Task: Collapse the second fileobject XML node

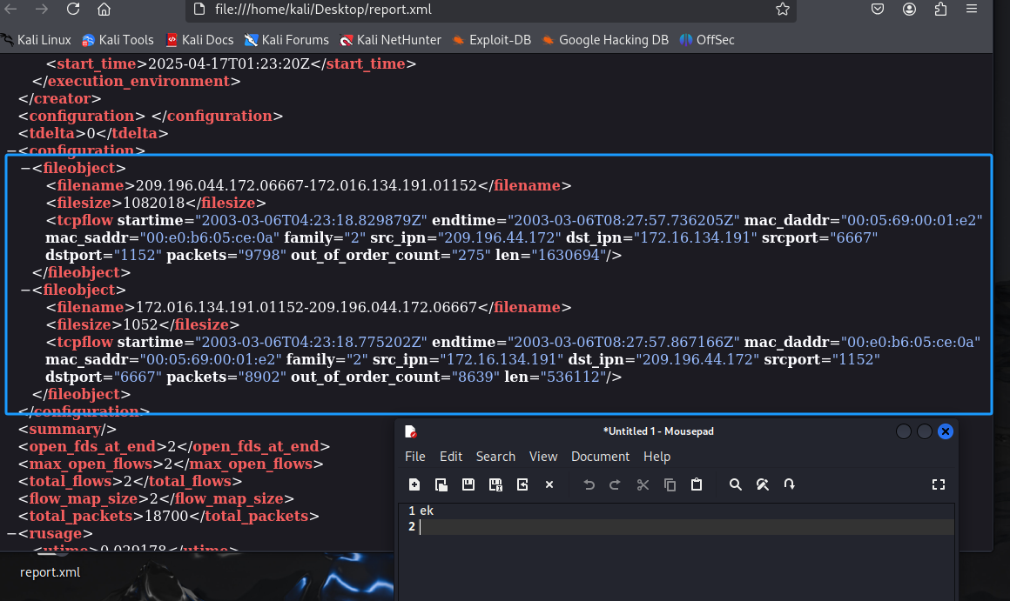Action: tap(26, 290)
